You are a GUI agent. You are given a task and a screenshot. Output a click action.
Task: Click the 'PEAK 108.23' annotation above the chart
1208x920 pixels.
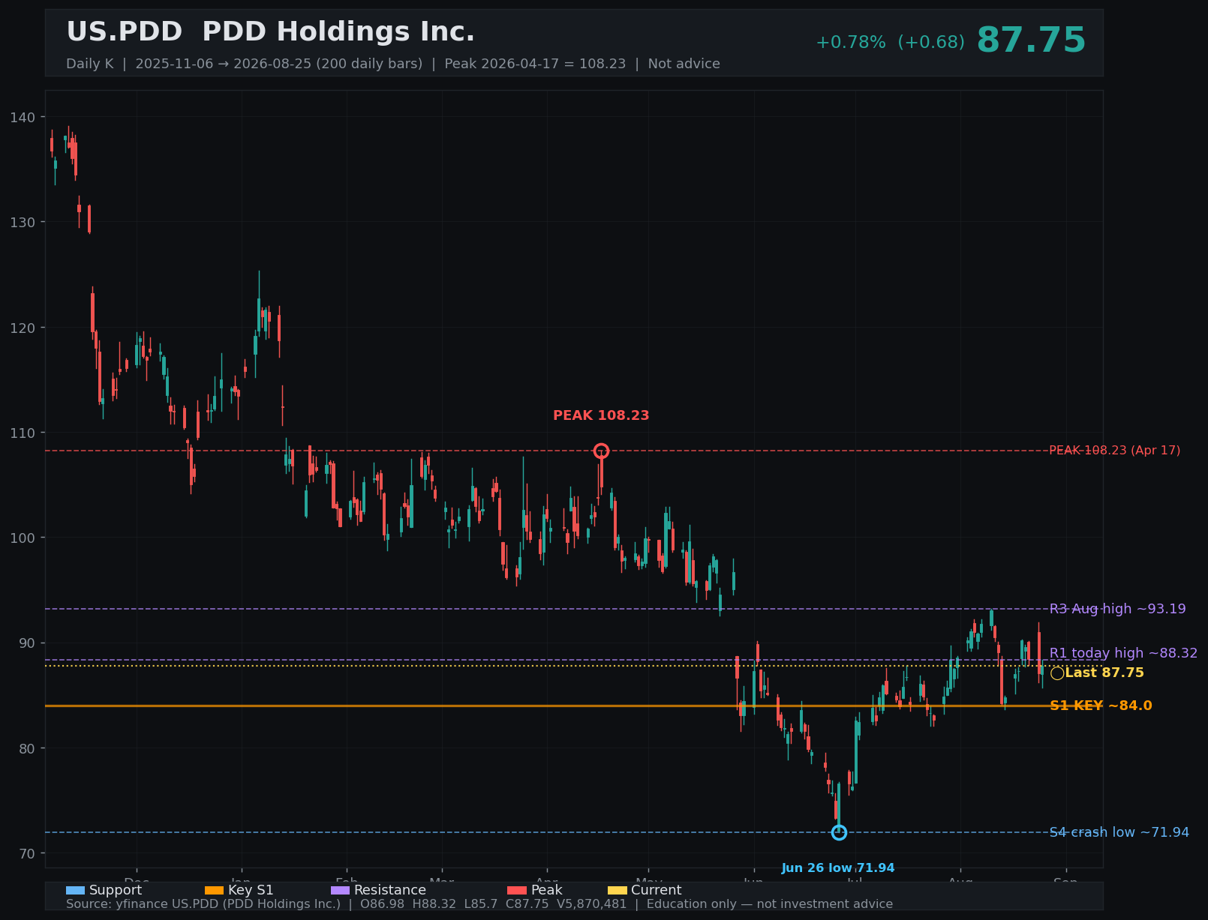(601, 415)
